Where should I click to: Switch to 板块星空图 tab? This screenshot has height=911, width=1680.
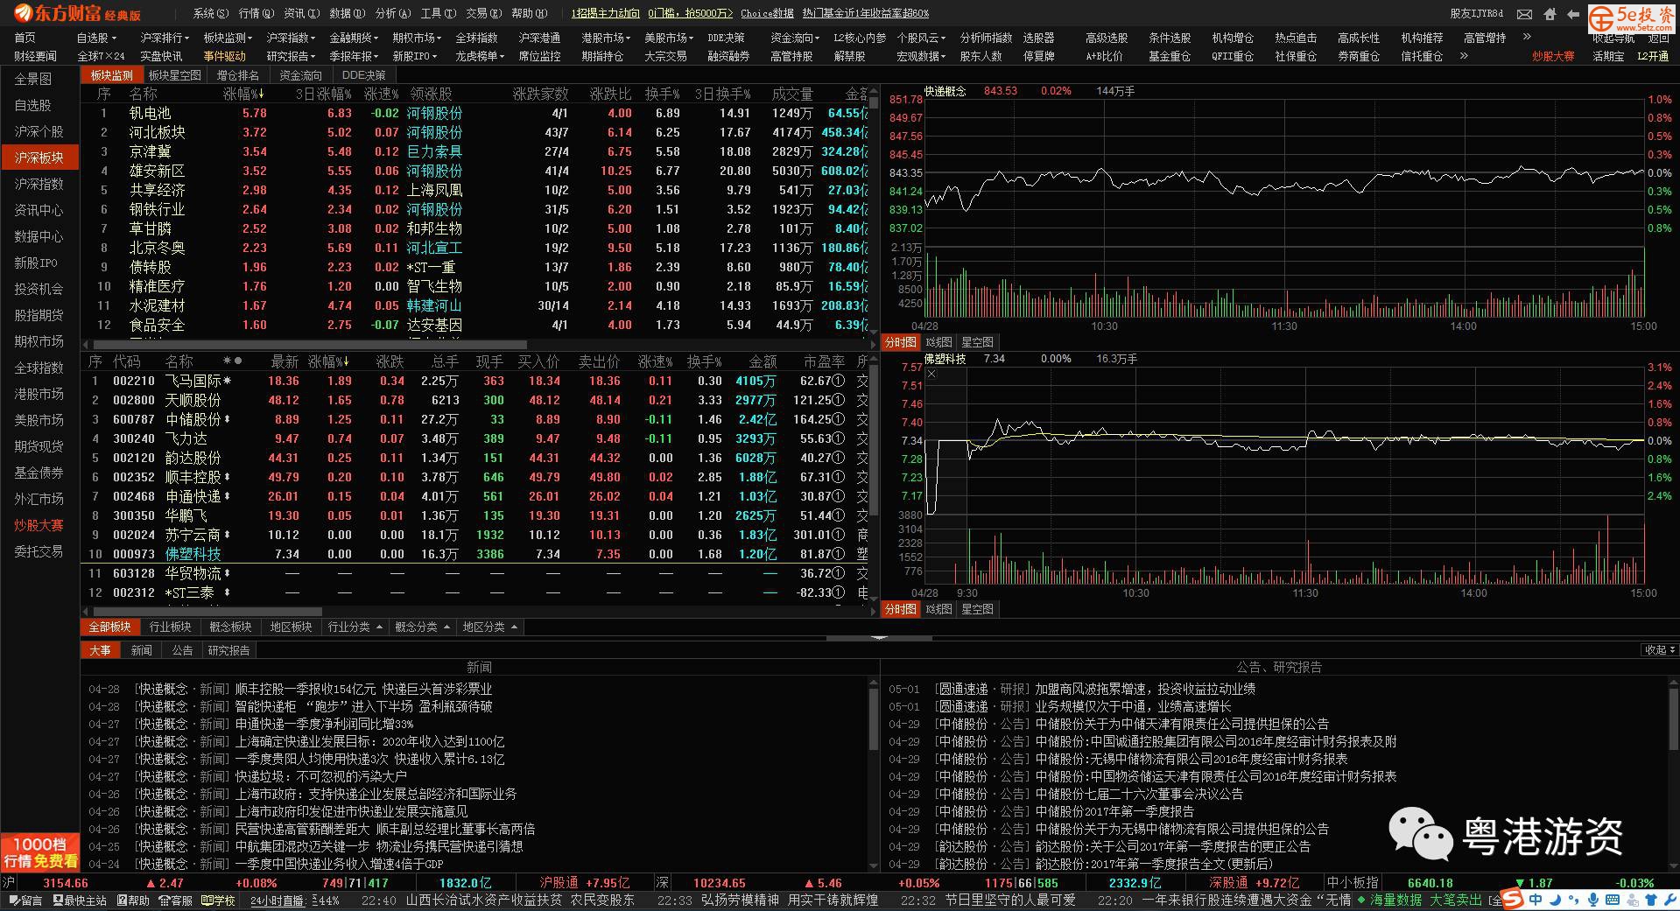tap(175, 75)
